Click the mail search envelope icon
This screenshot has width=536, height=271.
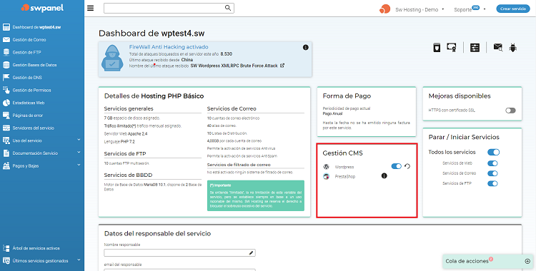(497, 48)
